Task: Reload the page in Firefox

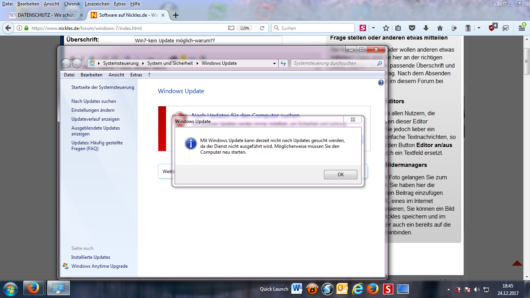Action: point(262,28)
